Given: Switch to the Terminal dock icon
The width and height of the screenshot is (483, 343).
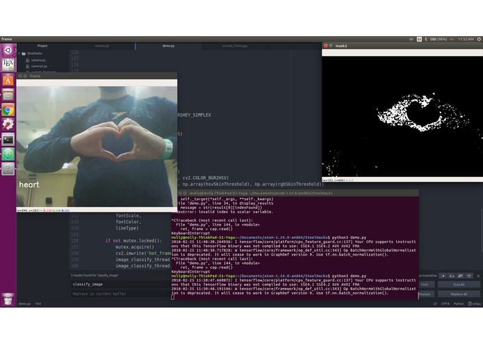Looking at the screenshot, I should 8,140.
